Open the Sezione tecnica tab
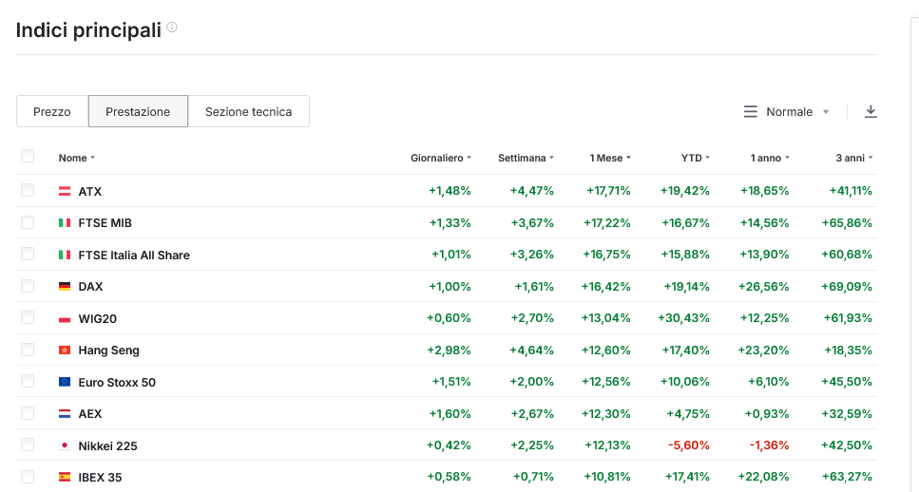The height and width of the screenshot is (492, 919). [248, 111]
